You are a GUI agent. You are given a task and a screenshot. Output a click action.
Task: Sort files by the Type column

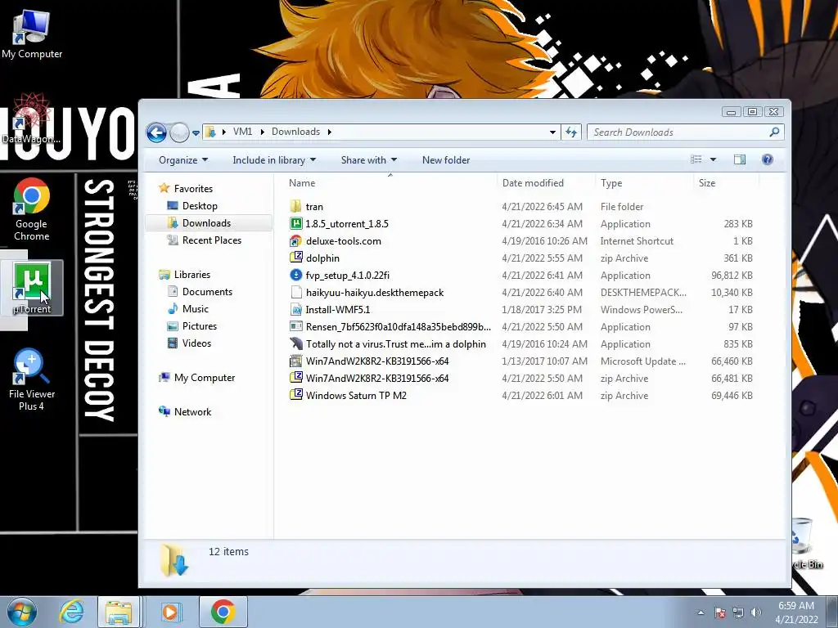coord(611,183)
